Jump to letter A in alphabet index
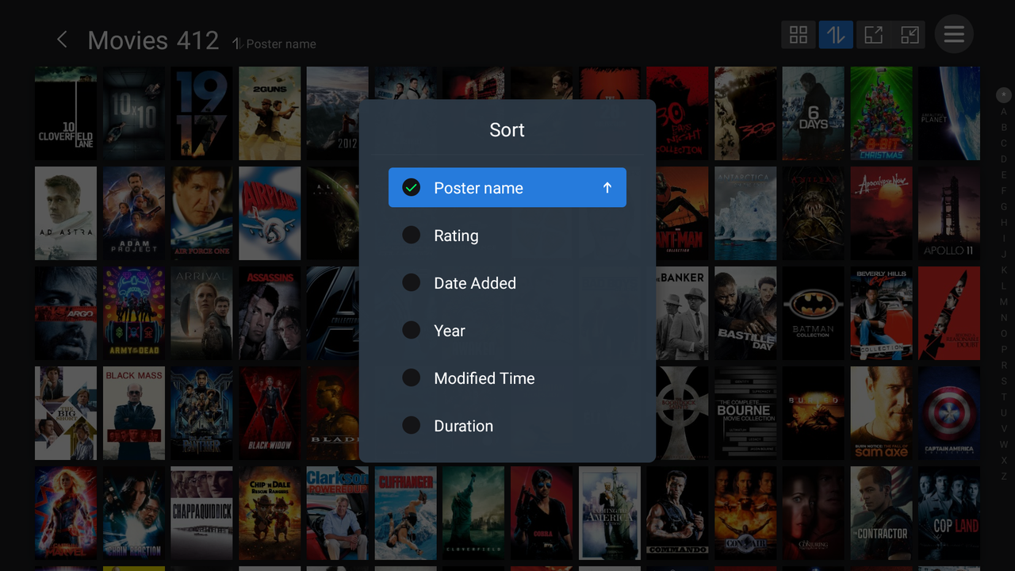 1004,111
